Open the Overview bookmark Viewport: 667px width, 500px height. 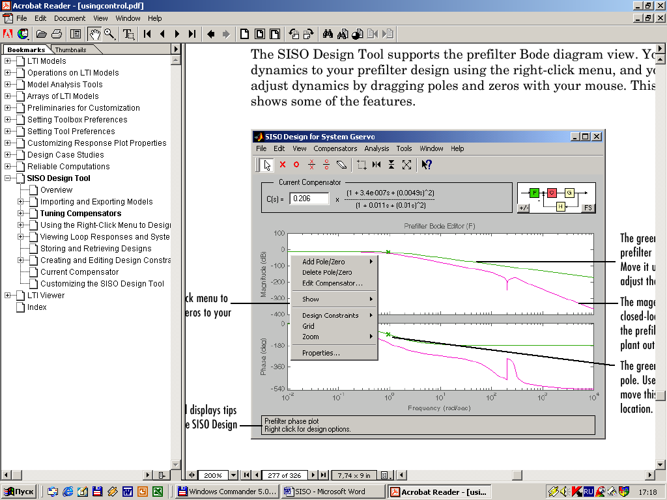coord(56,190)
